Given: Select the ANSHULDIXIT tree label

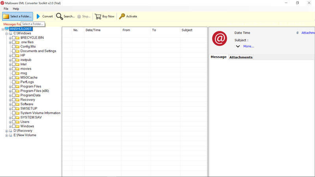Looking at the screenshot, I should tap(21, 29).
